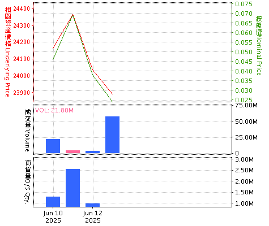Select the tallest blue Volume bar

coord(112,134)
